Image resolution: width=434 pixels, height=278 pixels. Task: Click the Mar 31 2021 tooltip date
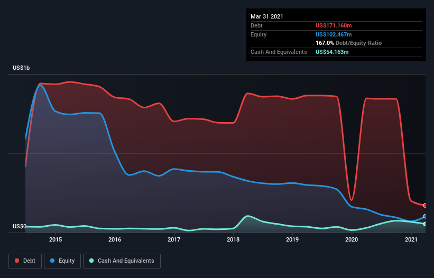point(267,16)
